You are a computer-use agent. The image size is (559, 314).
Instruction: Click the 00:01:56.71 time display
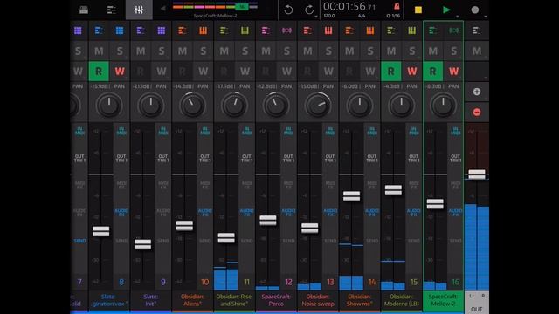349,6
